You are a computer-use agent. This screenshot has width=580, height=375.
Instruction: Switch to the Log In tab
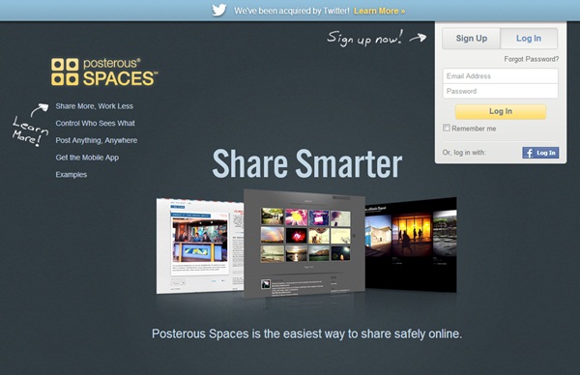529,39
